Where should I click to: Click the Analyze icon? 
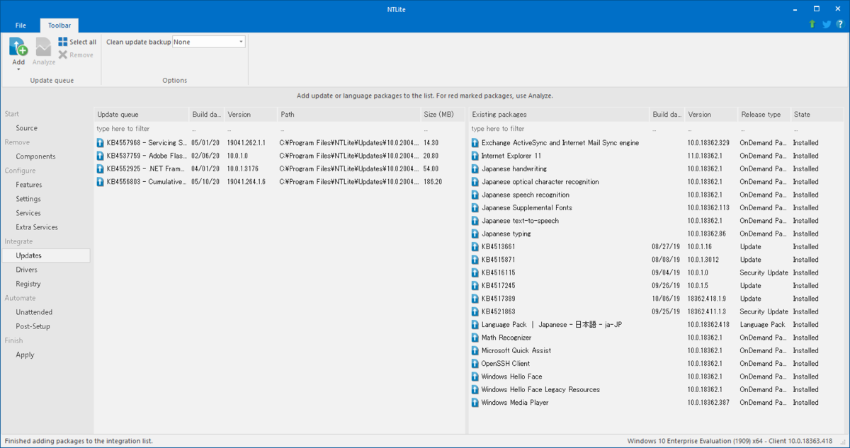click(x=44, y=47)
